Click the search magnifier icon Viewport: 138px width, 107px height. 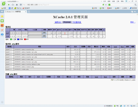point(136,5)
